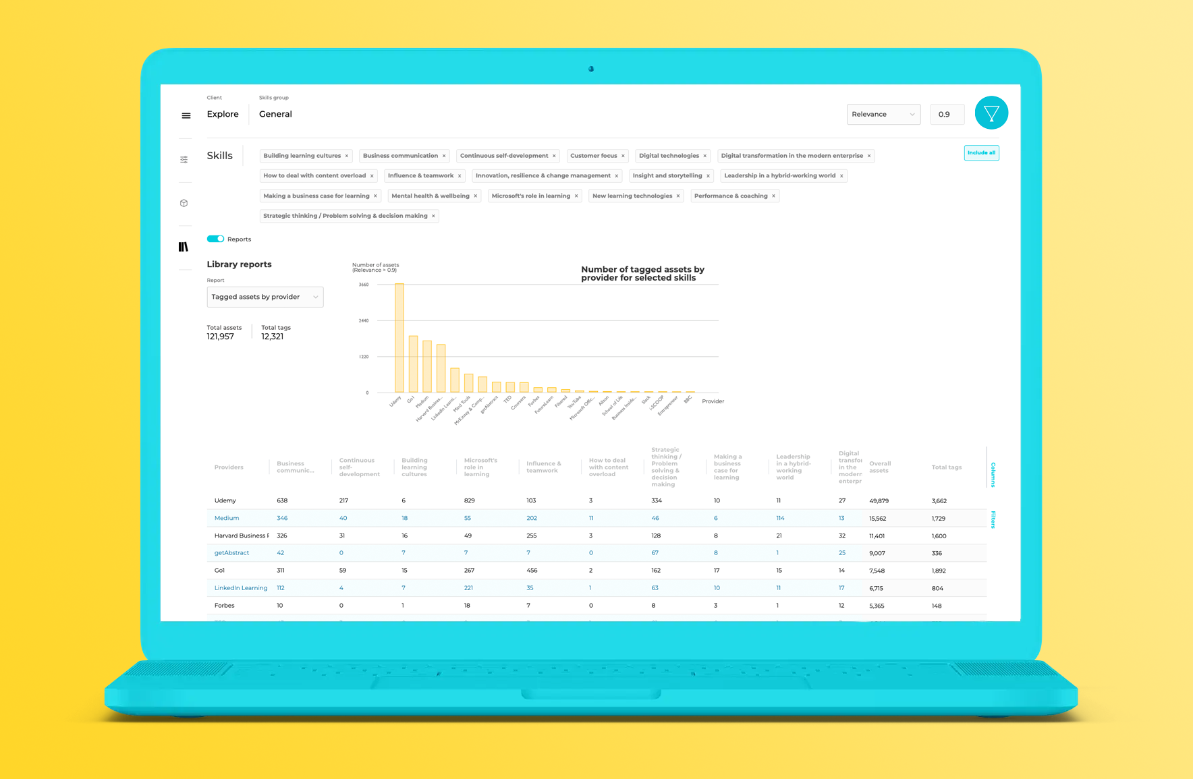Viewport: 1193px width, 779px height.
Task: Select the sliders/settings icon in the sidebar
Action: point(184,159)
